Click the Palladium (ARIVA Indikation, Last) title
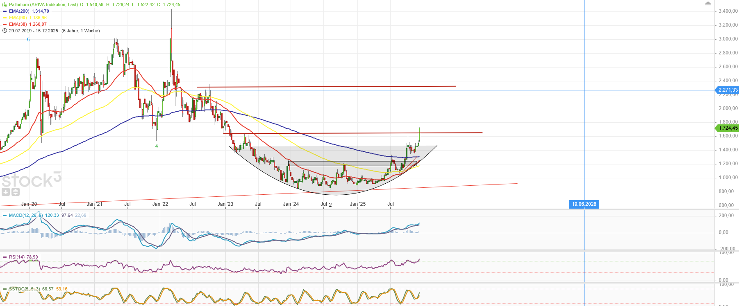Image resolution: width=739 pixels, height=306 pixels. click(43, 5)
